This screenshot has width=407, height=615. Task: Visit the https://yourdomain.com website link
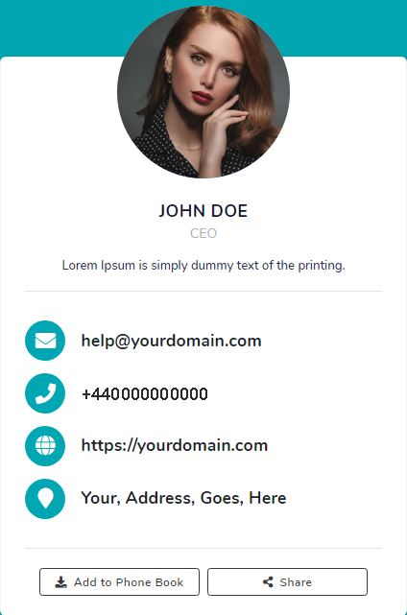(x=175, y=445)
